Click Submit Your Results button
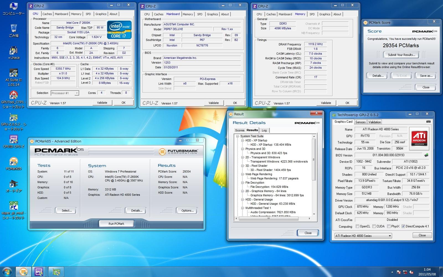 (x=401, y=55)
